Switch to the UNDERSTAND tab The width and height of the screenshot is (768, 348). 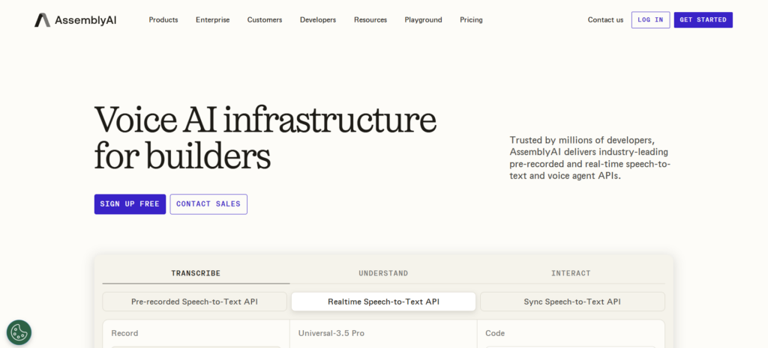[x=383, y=273]
